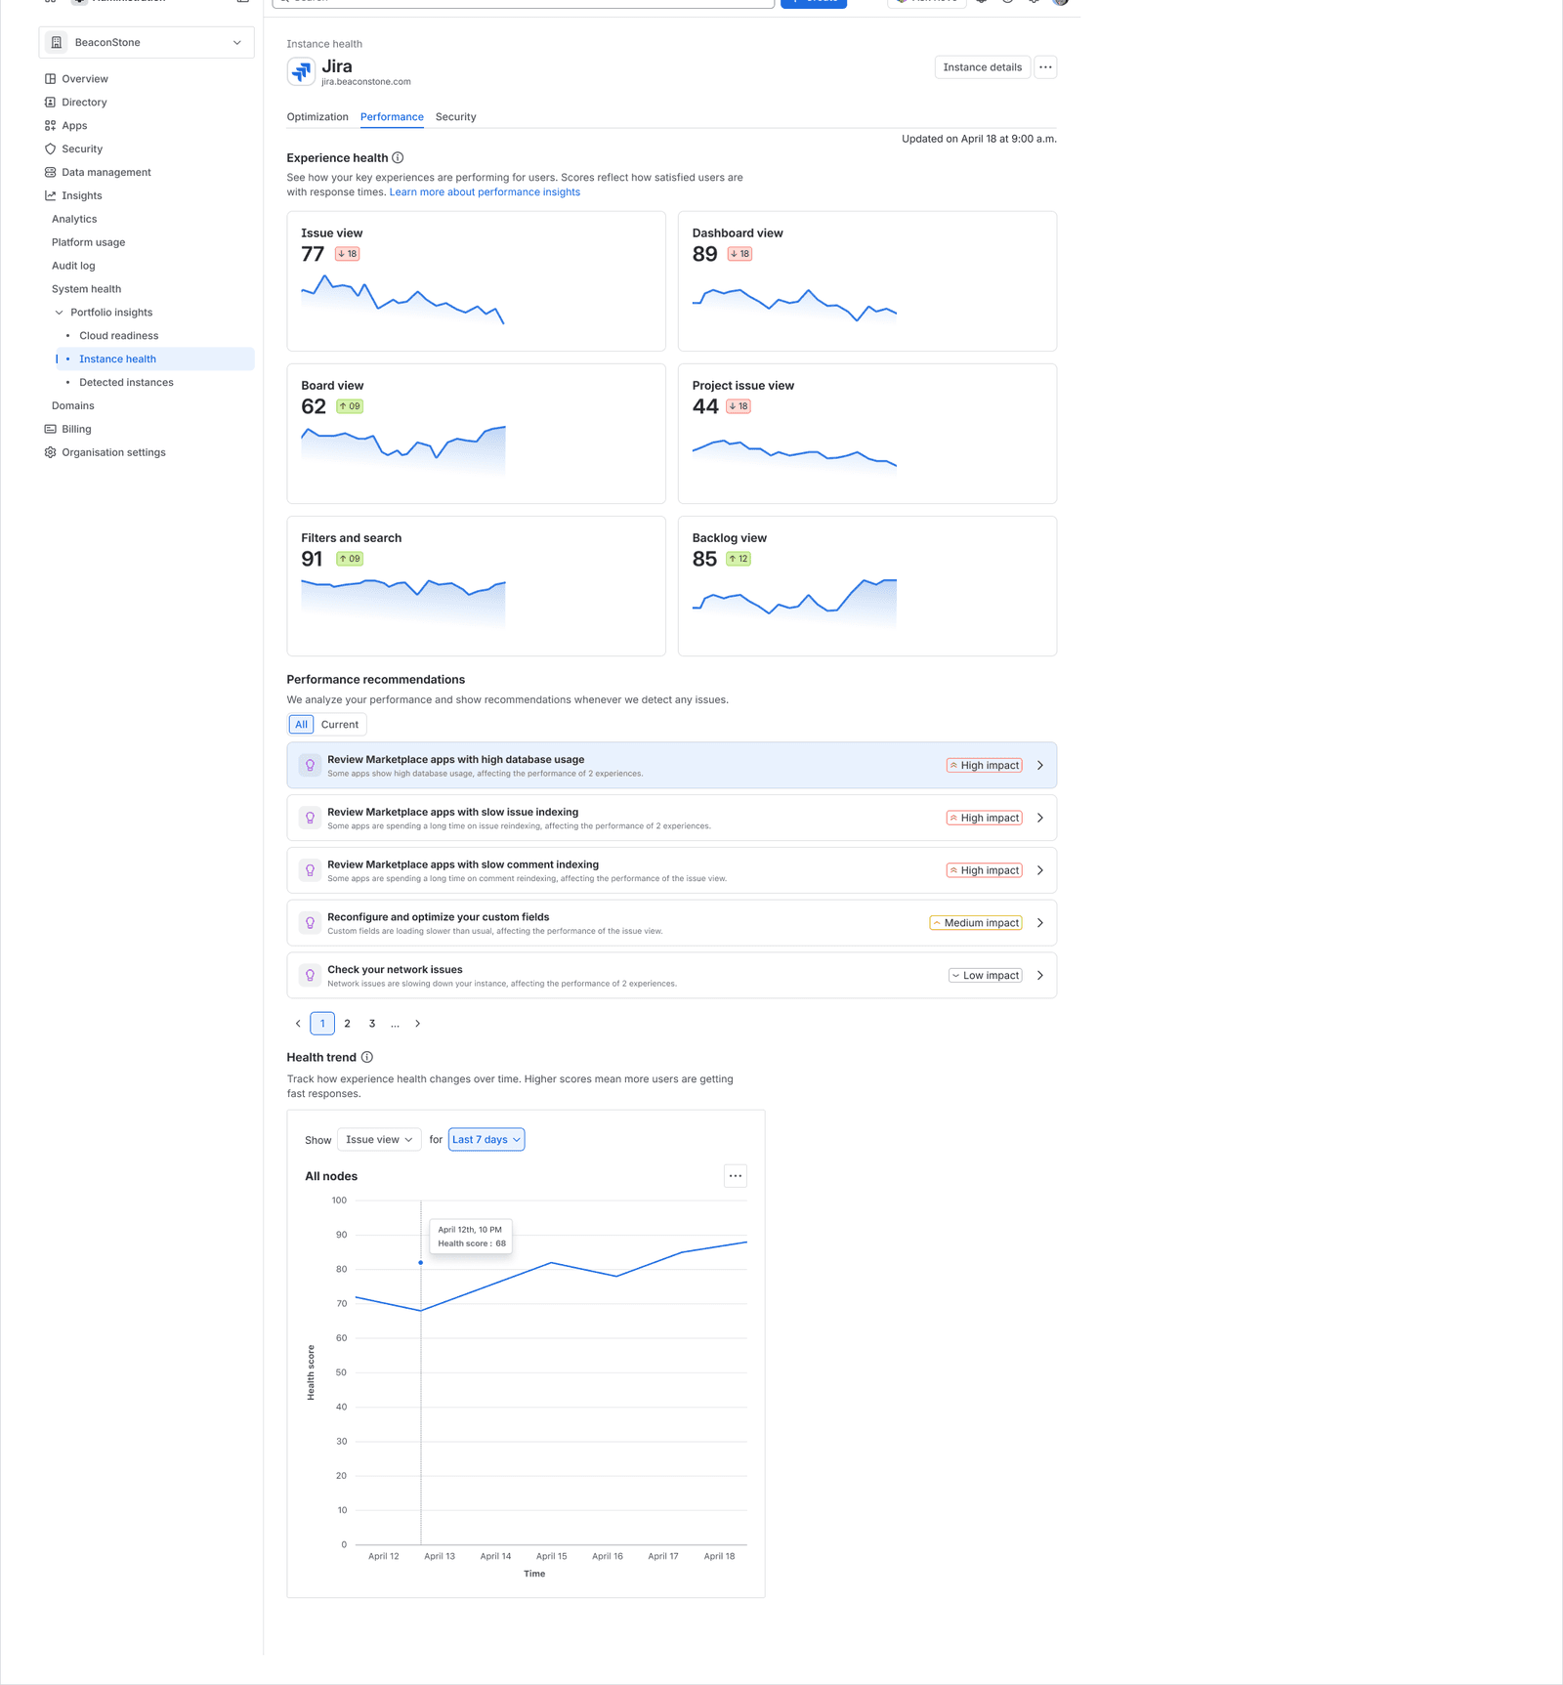
Task: Click the highlighted data point on health chart
Action: click(421, 1263)
